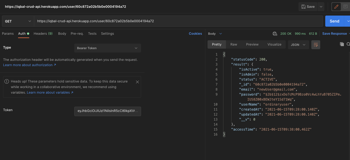Send the request with Send button

point(334,21)
